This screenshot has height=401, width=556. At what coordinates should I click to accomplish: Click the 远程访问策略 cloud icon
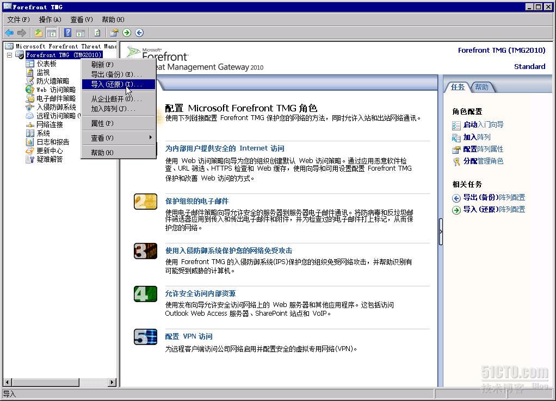click(30, 116)
